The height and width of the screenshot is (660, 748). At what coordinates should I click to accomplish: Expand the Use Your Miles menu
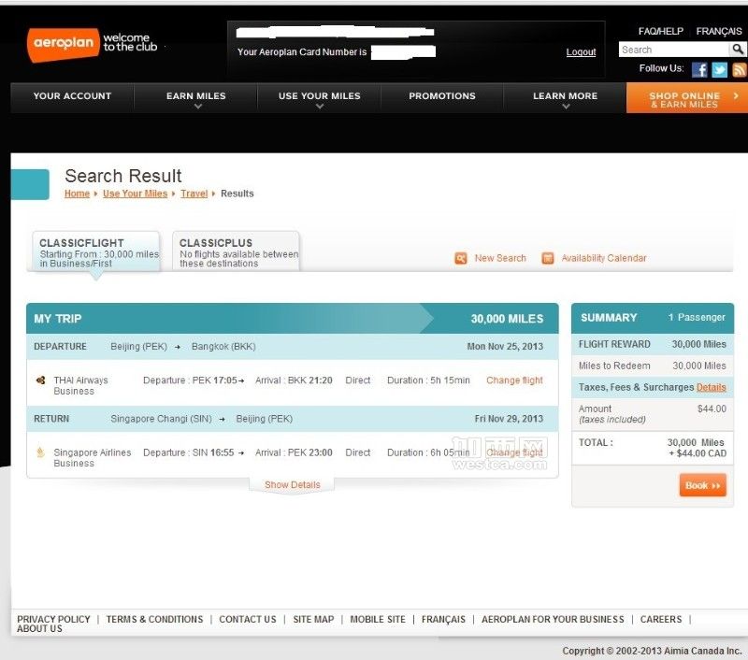319,97
